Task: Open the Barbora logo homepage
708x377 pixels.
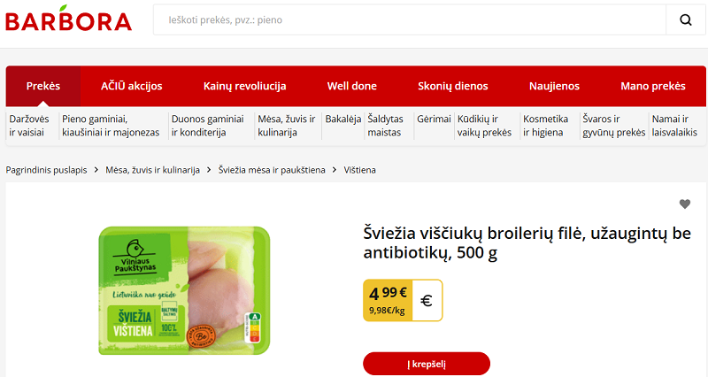Action: (69, 19)
